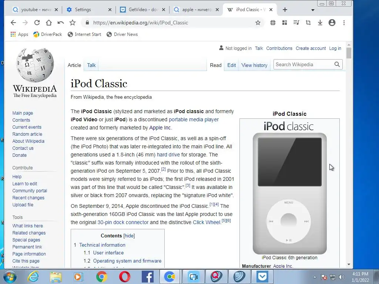Screen dimensions: 379x284
Task: Open the Windows Start button
Action: [10, 277]
